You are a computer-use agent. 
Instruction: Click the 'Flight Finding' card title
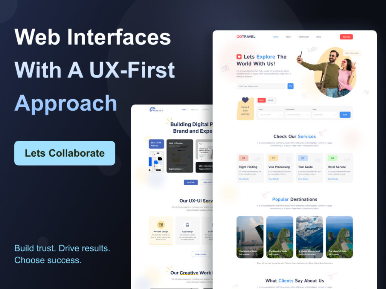(x=248, y=167)
